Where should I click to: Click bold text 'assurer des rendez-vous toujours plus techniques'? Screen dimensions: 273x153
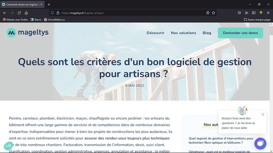click(127, 138)
